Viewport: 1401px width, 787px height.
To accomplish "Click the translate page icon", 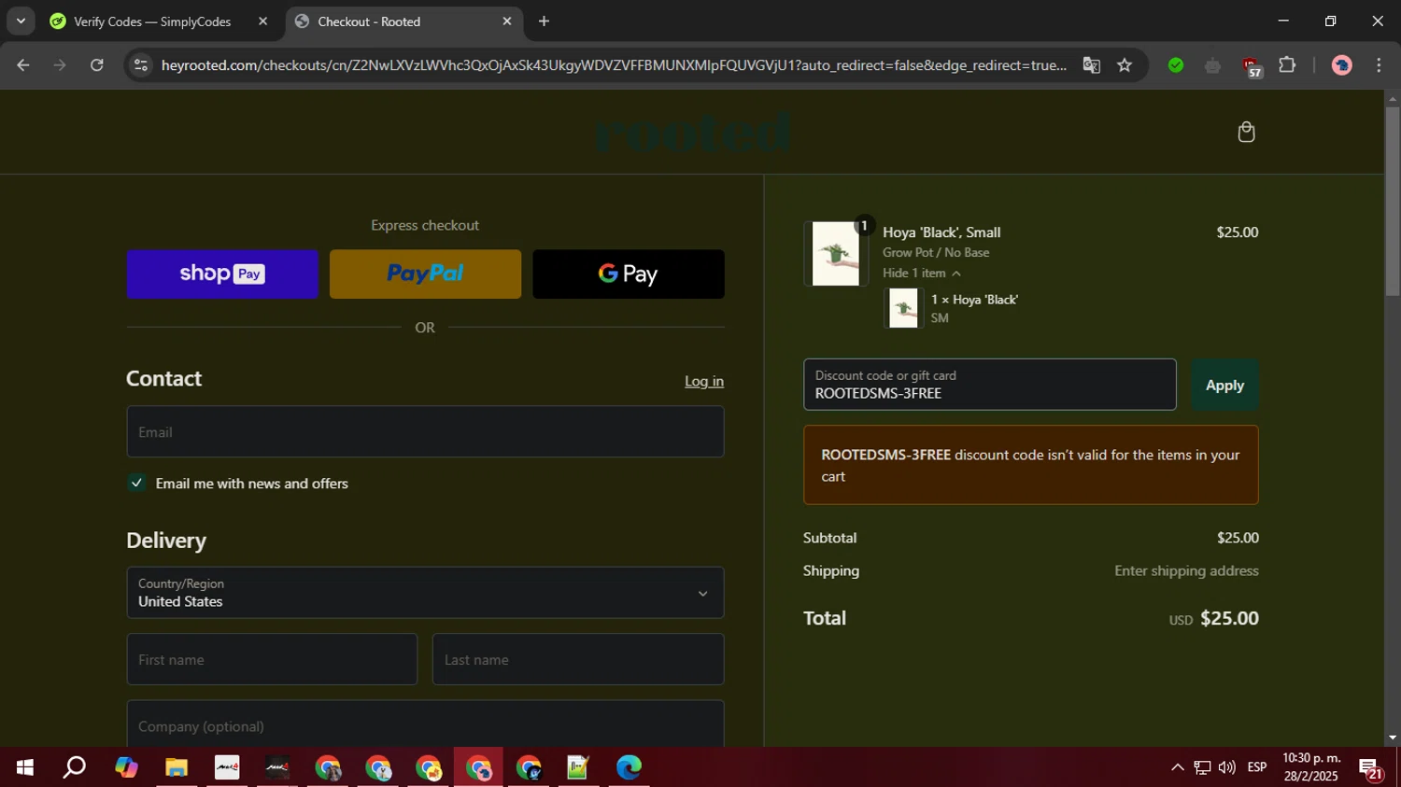I will point(1091,65).
